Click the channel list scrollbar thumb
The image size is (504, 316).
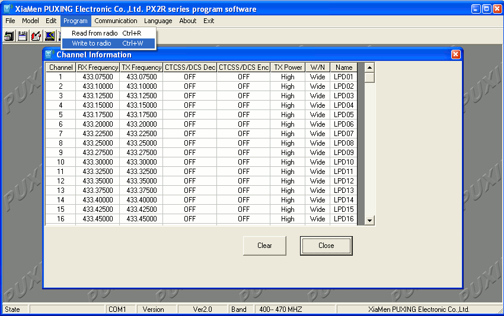click(x=369, y=78)
